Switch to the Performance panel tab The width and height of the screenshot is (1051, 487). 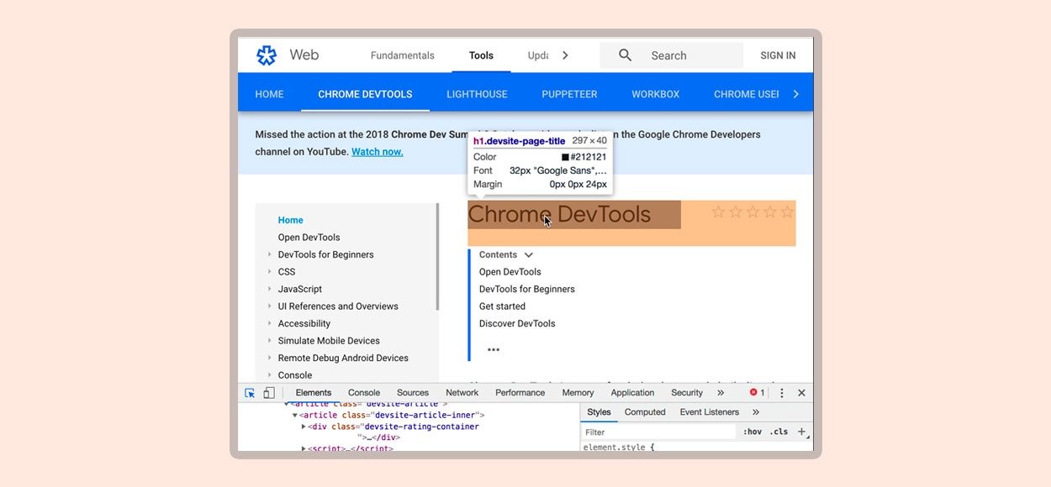point(520,393)
